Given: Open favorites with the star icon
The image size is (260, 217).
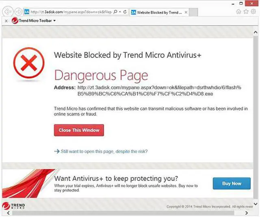Looking at the screenshot, I should (246, 11).
